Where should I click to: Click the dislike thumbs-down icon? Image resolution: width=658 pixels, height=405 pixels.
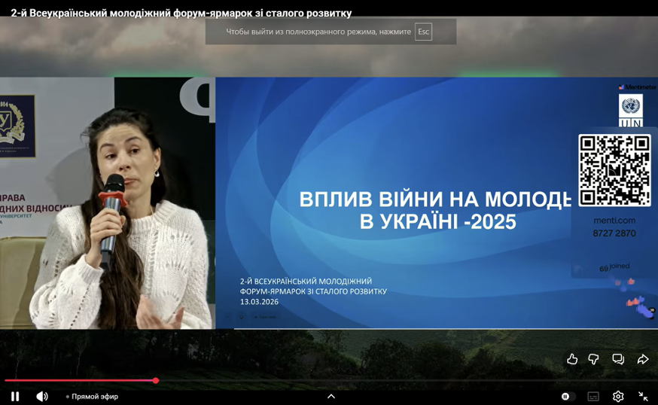click(594, 359)
